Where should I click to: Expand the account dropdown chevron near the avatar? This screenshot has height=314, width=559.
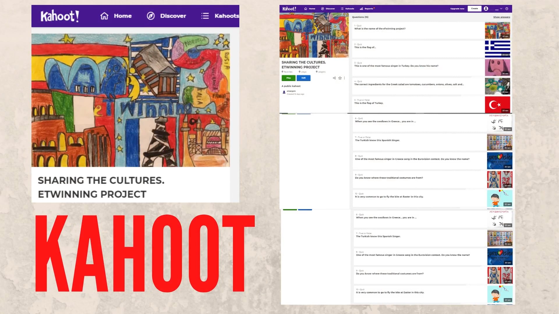pos(501,9)
